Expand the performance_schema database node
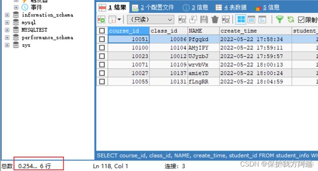Screen dimensions: 318x171 (x=7, y=38)
